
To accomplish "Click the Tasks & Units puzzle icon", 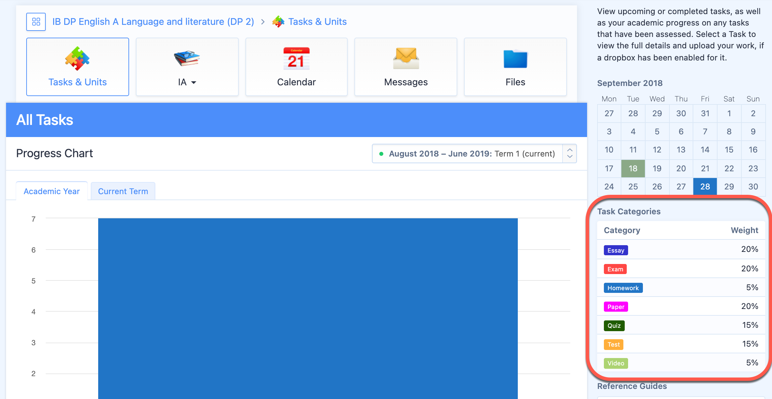I will (77, 58).
